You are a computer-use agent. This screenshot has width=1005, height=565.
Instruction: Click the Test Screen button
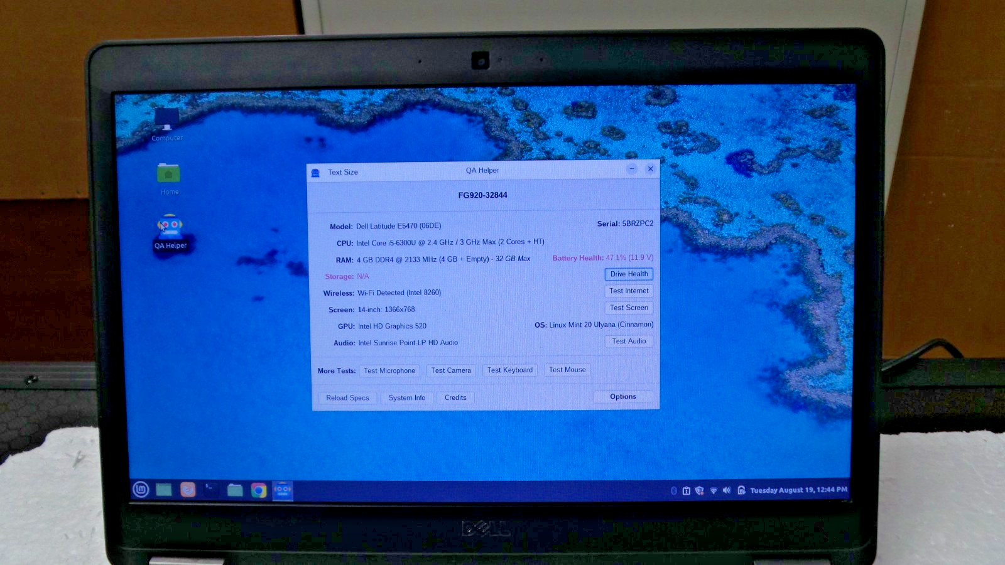pyautogui.click(x=629, y=308)
